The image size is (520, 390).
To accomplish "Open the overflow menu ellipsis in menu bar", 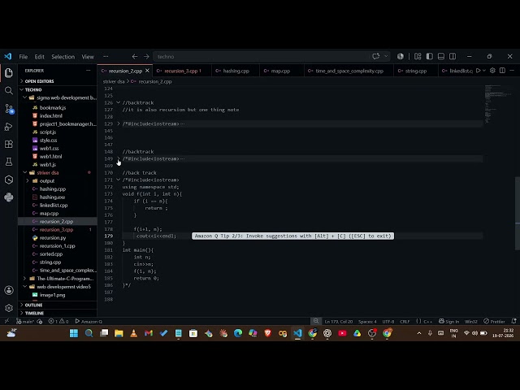I will pos(106,57).
